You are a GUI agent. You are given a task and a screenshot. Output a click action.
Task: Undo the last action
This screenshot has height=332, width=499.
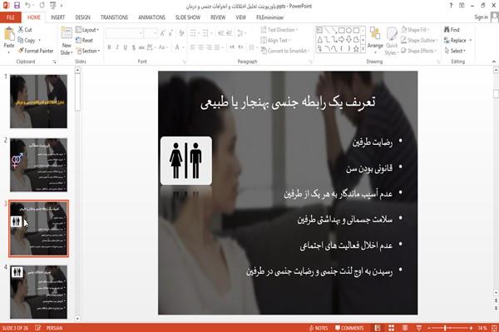tap(27, 5)
